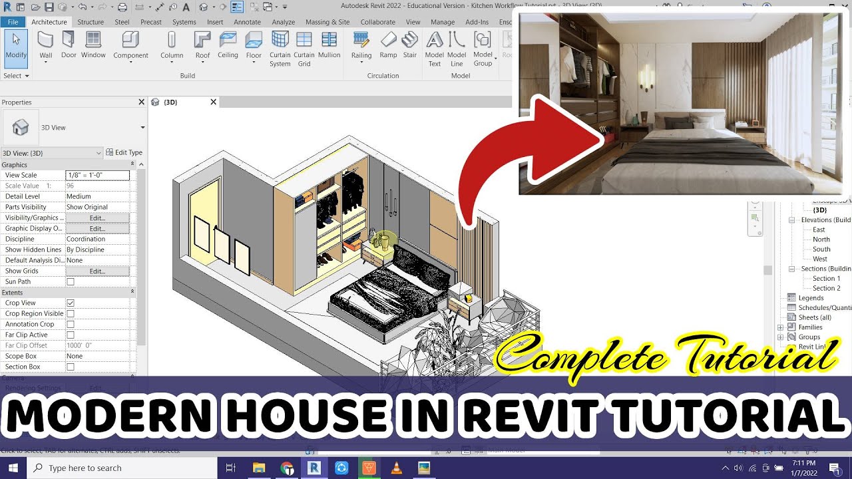Select the Stair tool
Image resolution: width=852 pixels, height=479 pixels.
tap(410, 45)
